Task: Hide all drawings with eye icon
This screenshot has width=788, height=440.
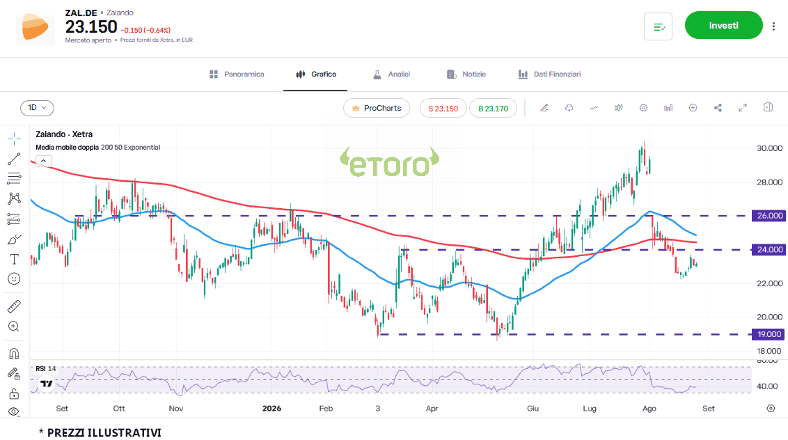Action: click(x=14, y=411)
